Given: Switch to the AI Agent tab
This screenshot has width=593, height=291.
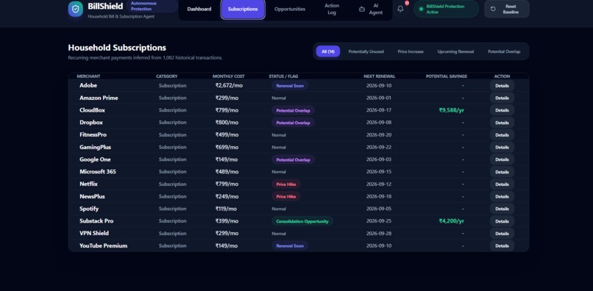Looking at the screenshot, I should point(371,9).
